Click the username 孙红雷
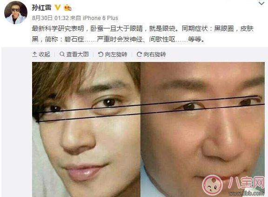Image resolution: width=268 pixels, height=197 pixels. pos(41,7)
